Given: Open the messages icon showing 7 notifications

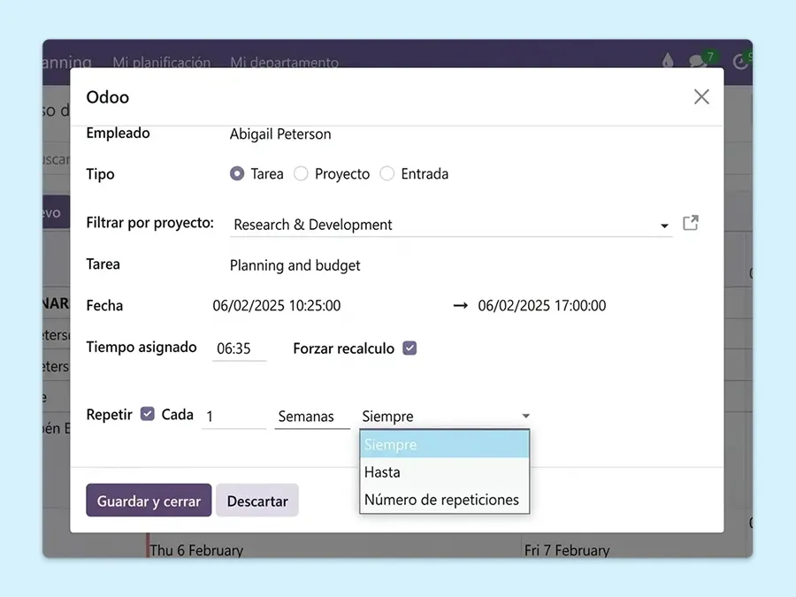Looking at the screenshot, I should point(698,59).
